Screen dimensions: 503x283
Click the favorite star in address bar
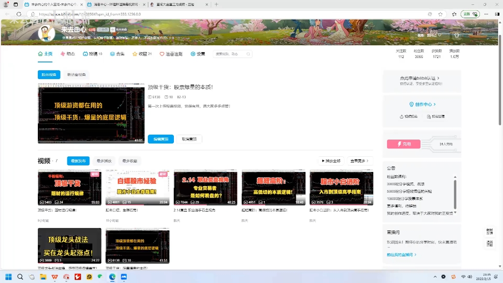pyautogui.click(x=441, y=14)
